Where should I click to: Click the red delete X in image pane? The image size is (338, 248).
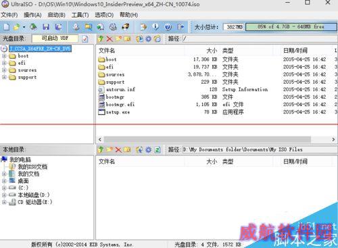[110, 39]
